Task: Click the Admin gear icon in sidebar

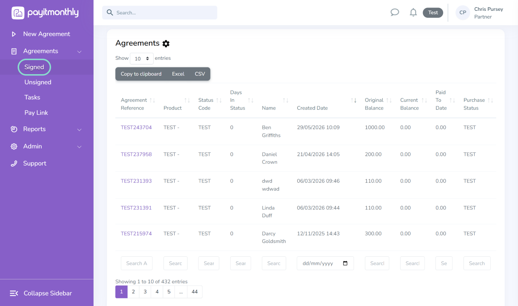Action: (x=14, y=147)
